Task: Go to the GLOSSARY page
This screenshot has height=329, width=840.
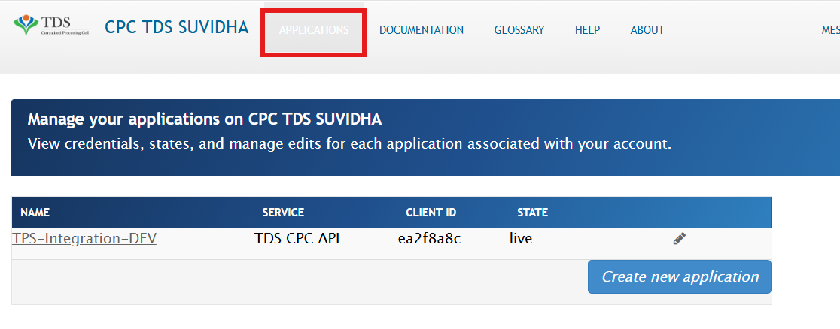Action: pos(519,30)
